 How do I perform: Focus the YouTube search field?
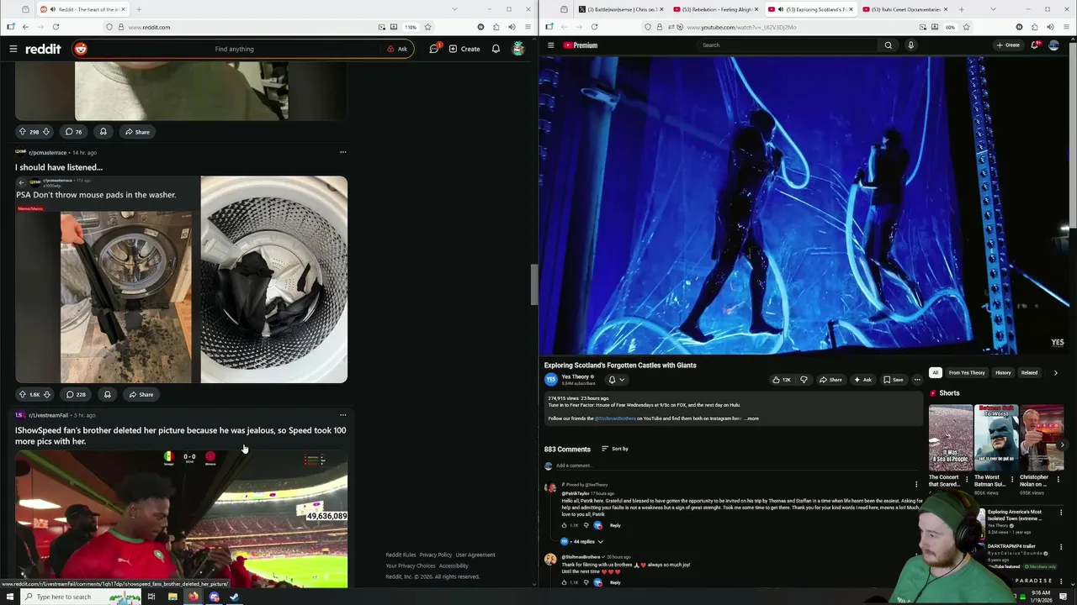(x=787, y=45)
